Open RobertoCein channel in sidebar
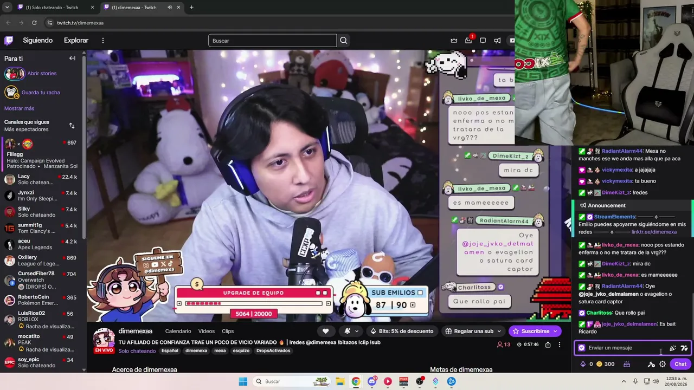Screen dimensions: 694x390 pyautogui.click(x=41, y=300)
